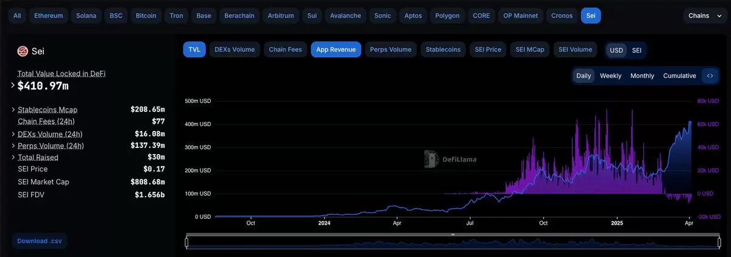The image size is (731, 257).
Task: Toggle the Stablecoins chart series
Action: tap(443, 49)
